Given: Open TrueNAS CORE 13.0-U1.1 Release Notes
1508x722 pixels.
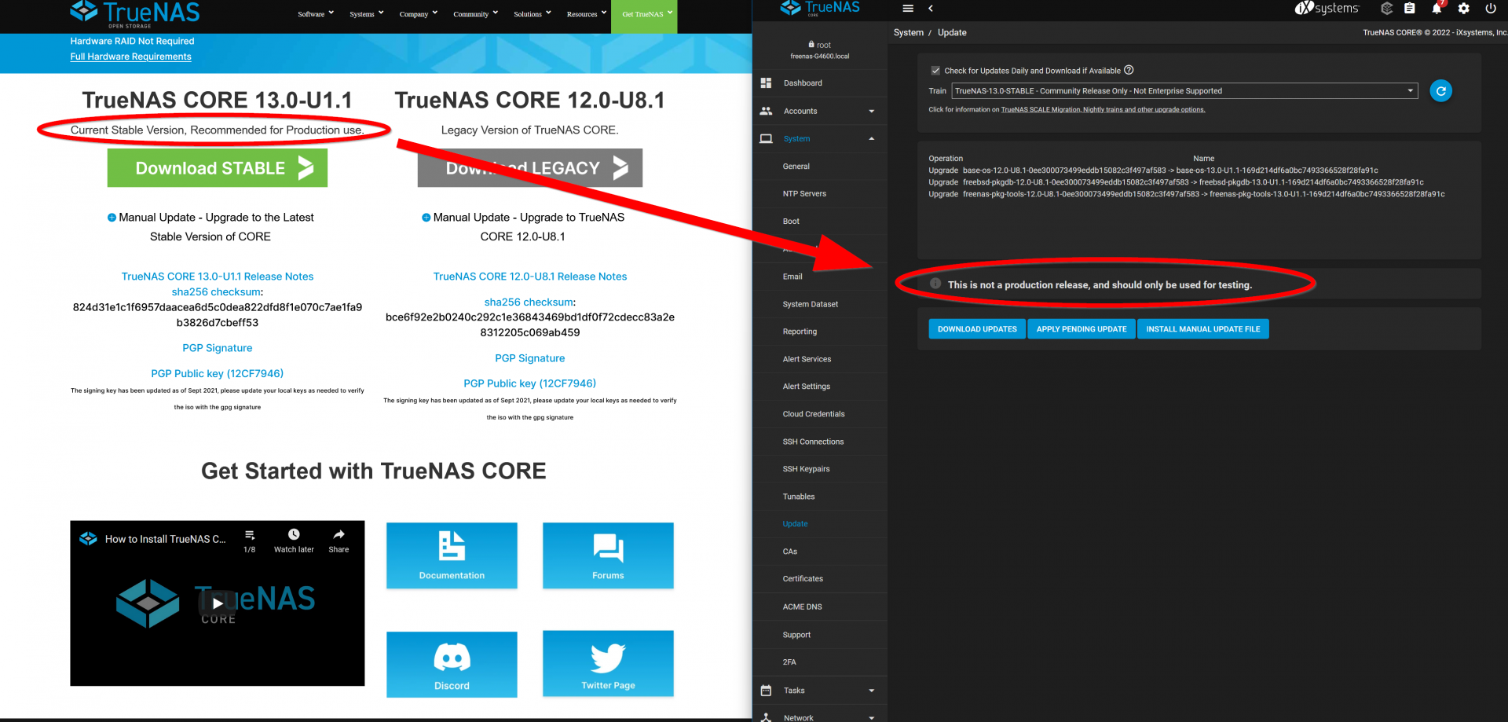Looking at the screenshot, I should (218, 277).
